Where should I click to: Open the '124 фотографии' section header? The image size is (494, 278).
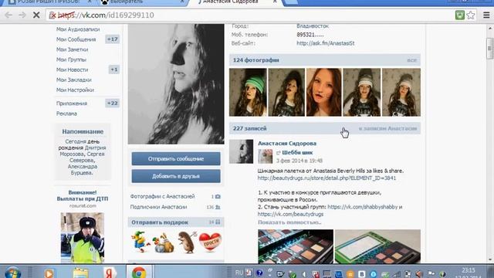(255, 60)
